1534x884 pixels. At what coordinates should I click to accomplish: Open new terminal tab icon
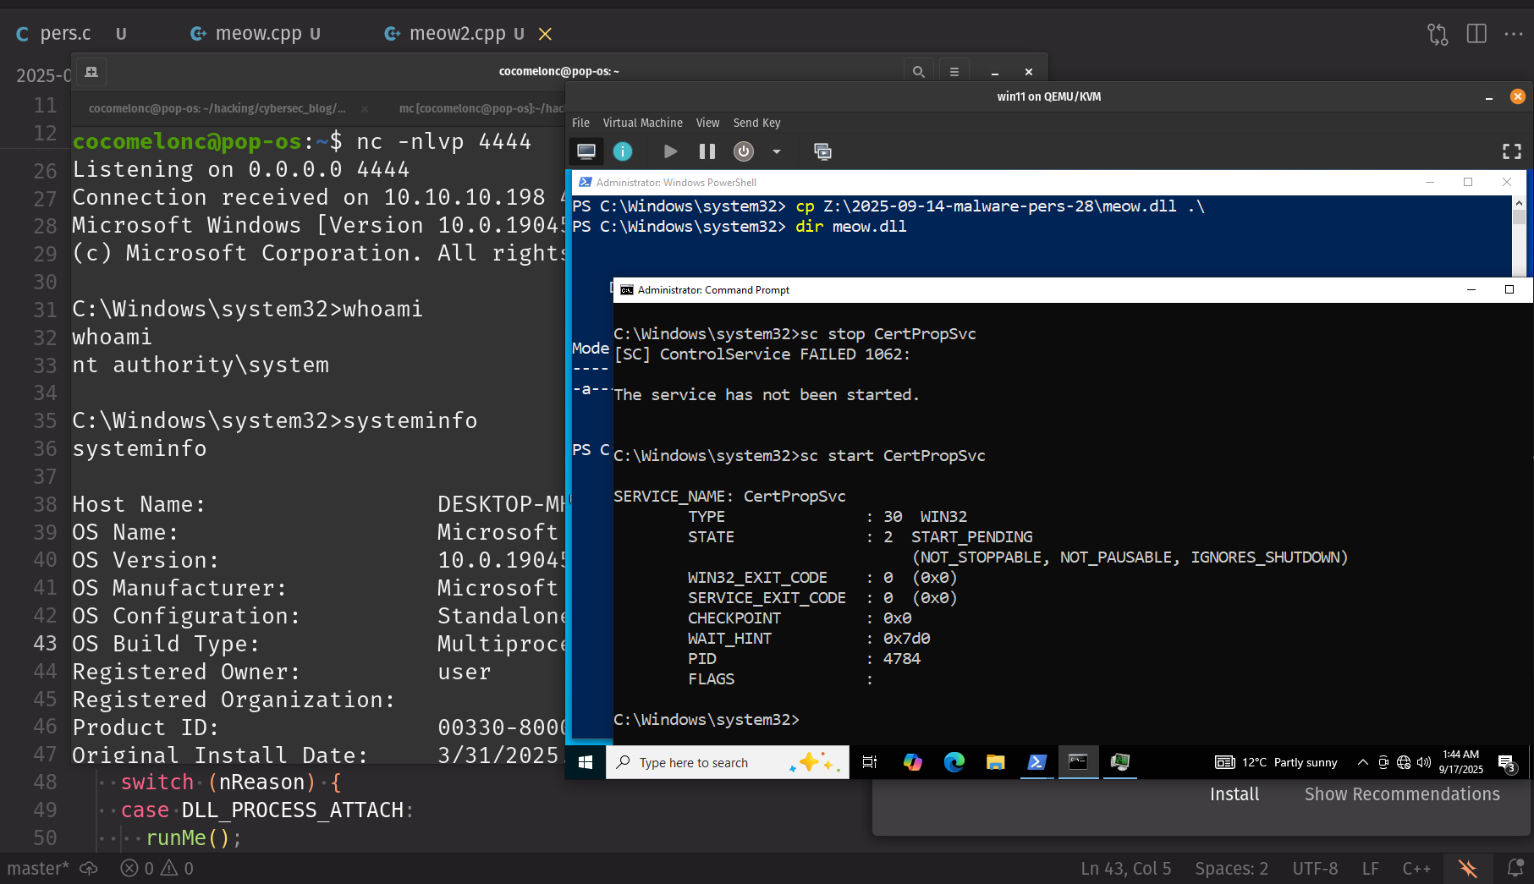click(x=91, y=72)
